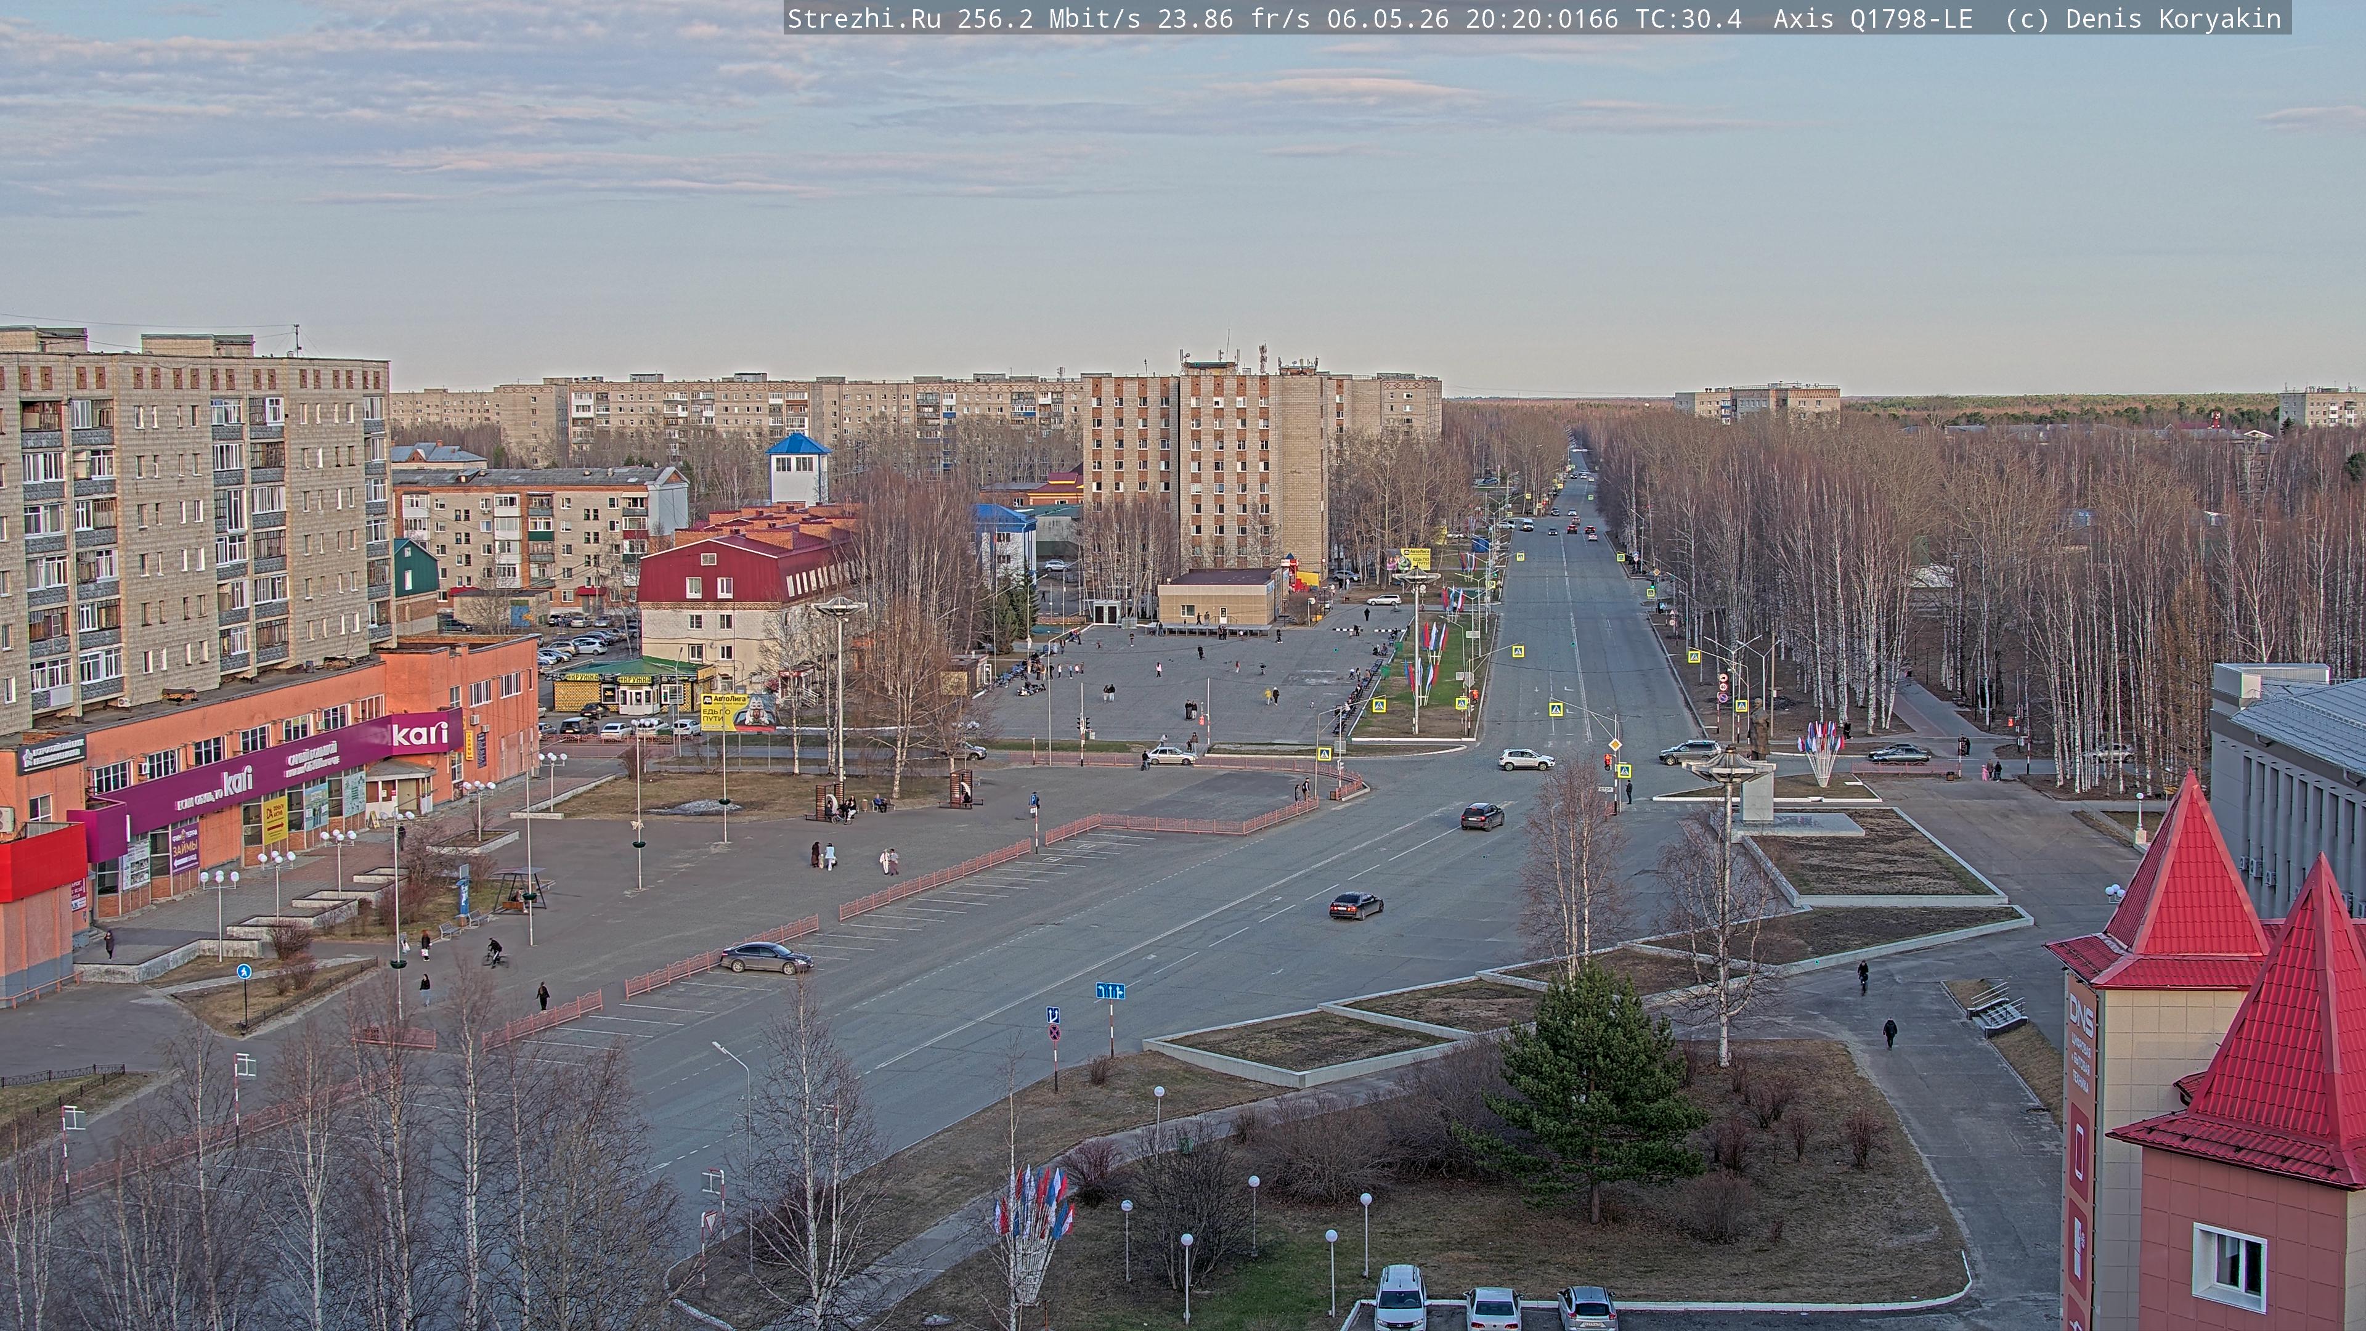Click the Strezhi.Ru text in the overlay
2366x1331 pixels.
coord(863,19)
